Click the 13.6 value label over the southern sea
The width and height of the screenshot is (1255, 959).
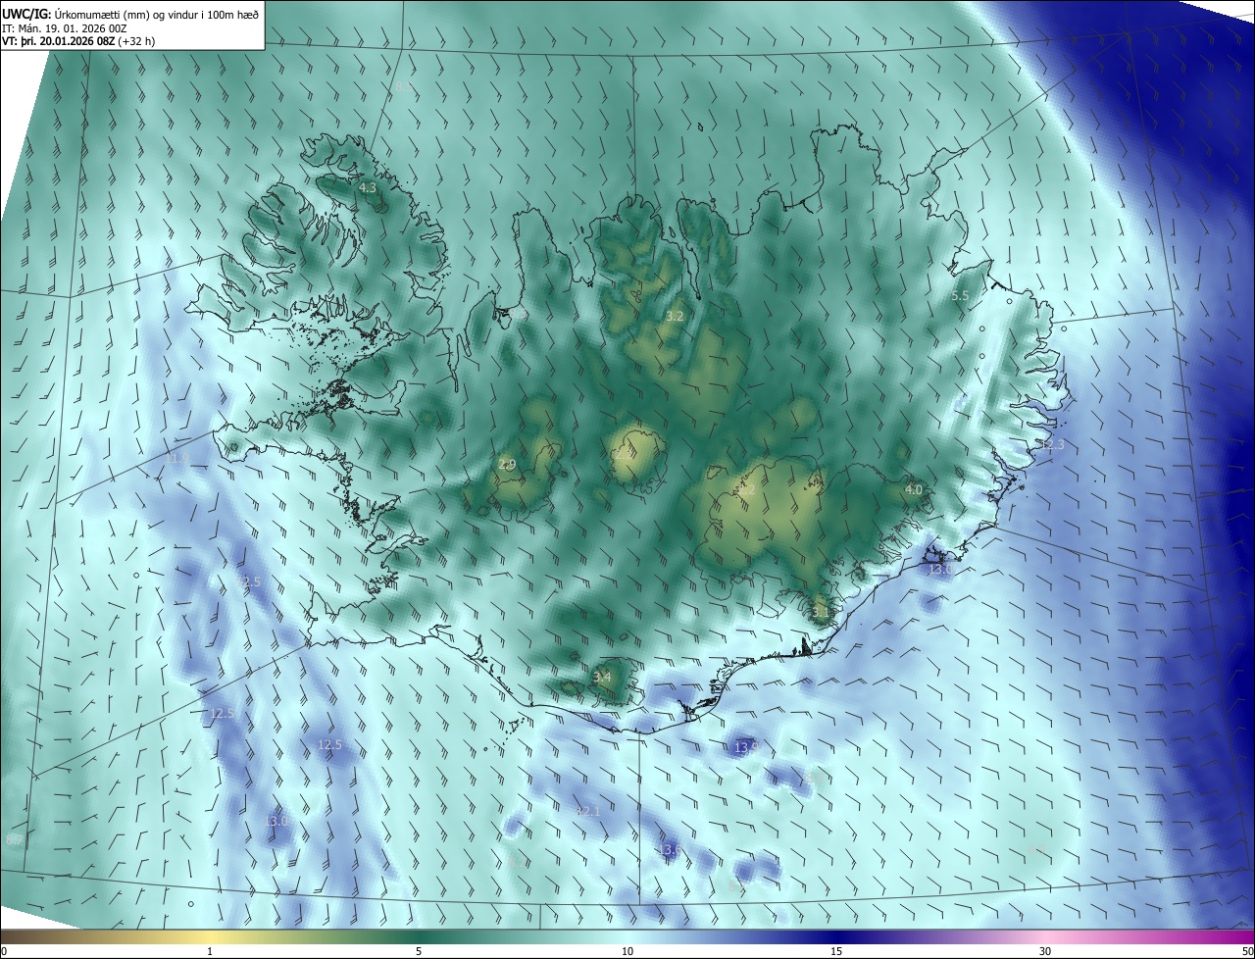click(x=669, y=850)
